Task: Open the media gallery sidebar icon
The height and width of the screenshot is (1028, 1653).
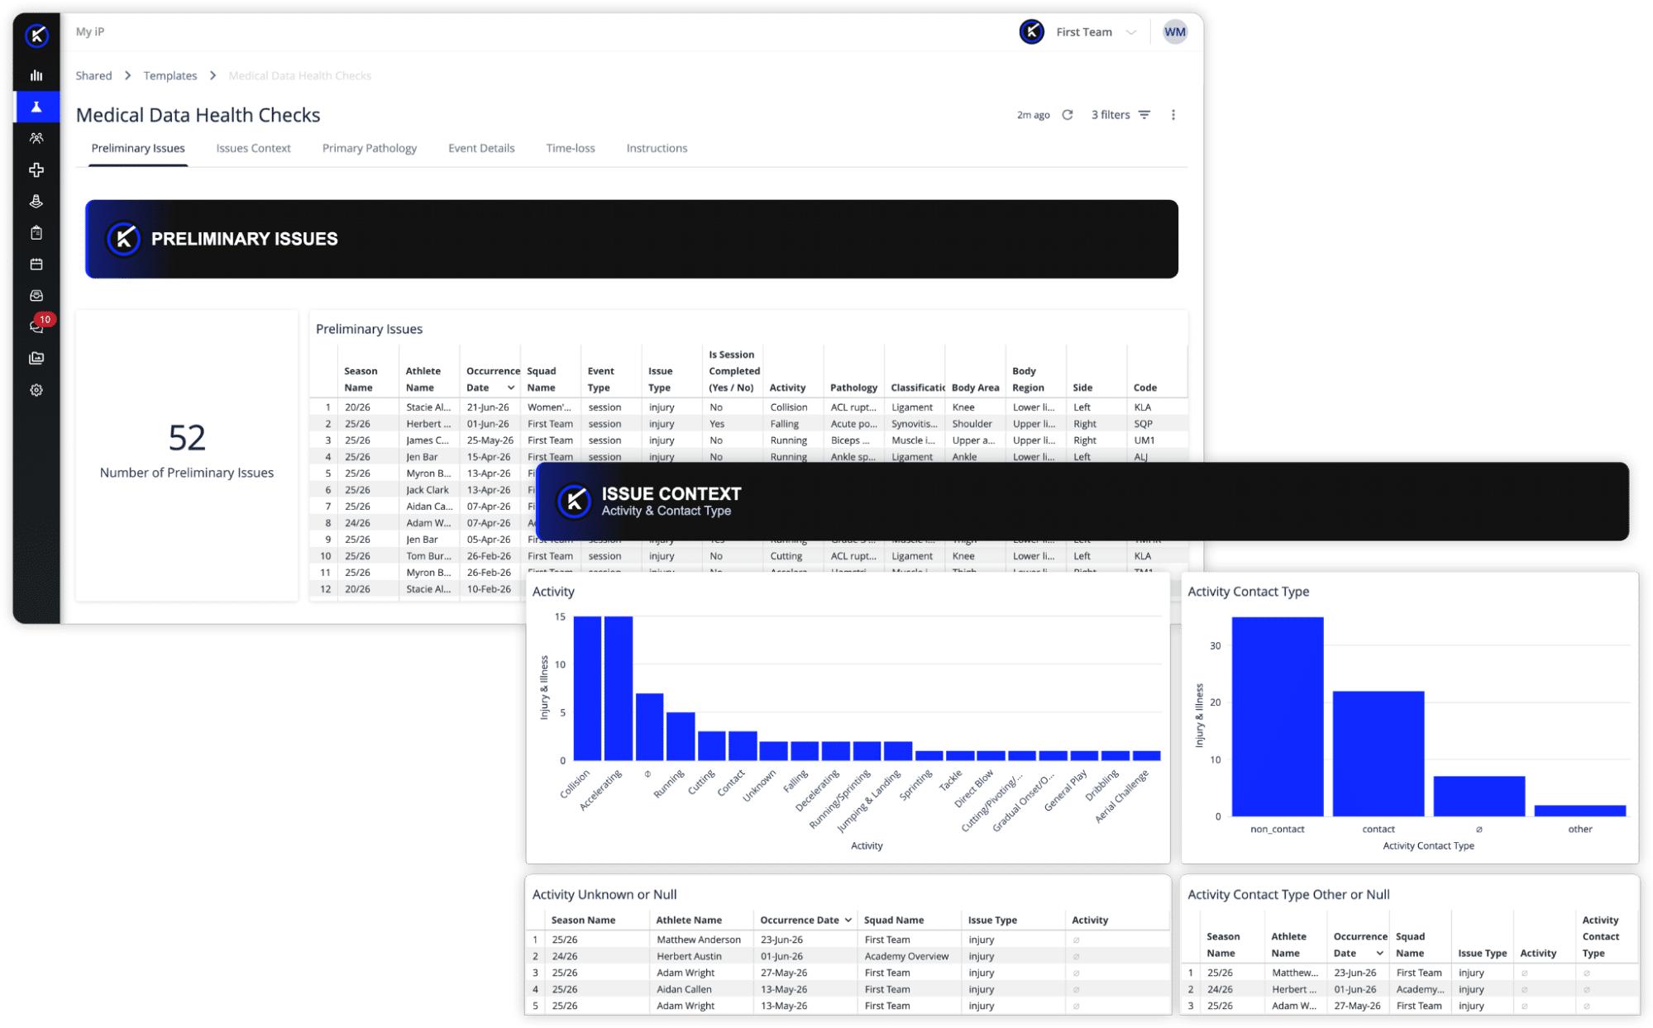Action: (x=36, y=359)
